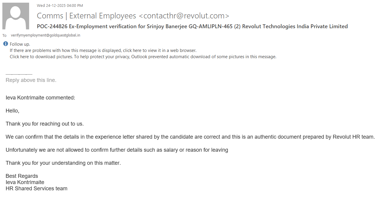Click the blocked picture placeholder above reply line
The image size is (388, 198).
tap(19, 74)
